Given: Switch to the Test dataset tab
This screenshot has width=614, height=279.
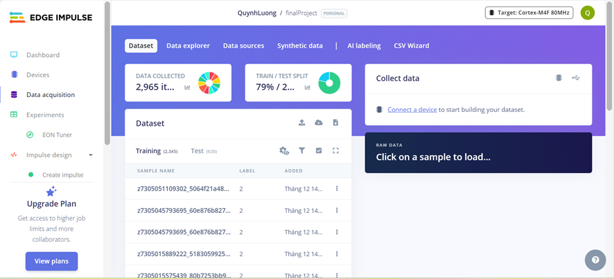Looking at the screenshot, I should point(197,151).
